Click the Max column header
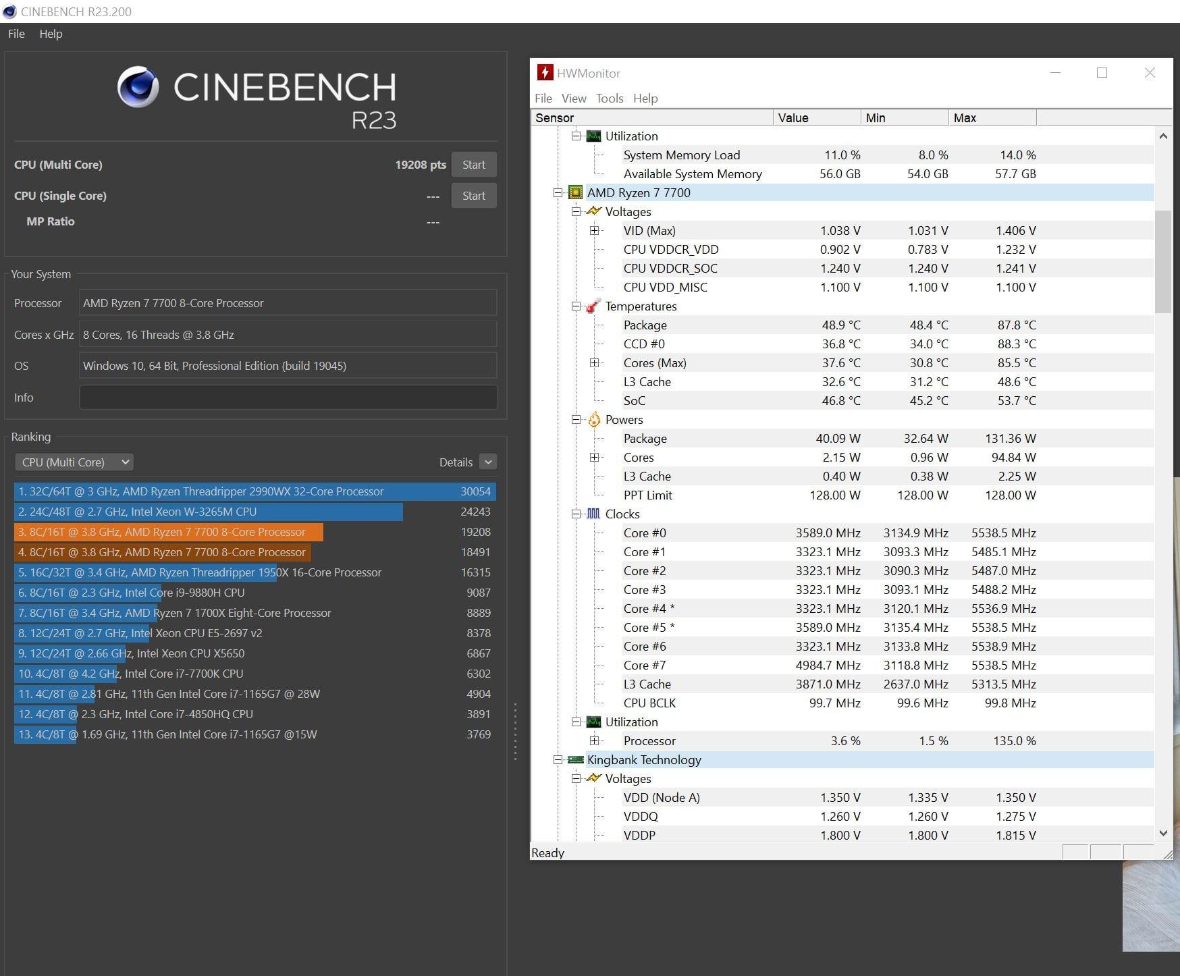Image resolution: width=1180 pixels, height=976 pixels. tap(992, 117)
